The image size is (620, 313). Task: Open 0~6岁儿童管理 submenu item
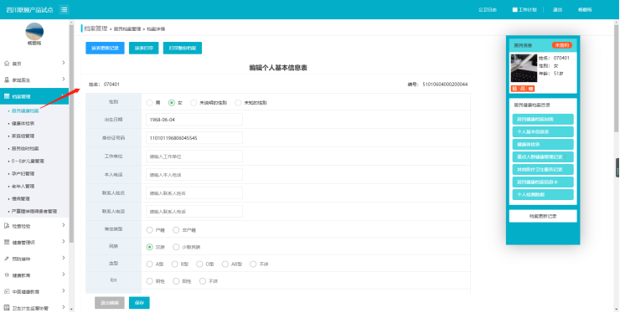[28, 162]
